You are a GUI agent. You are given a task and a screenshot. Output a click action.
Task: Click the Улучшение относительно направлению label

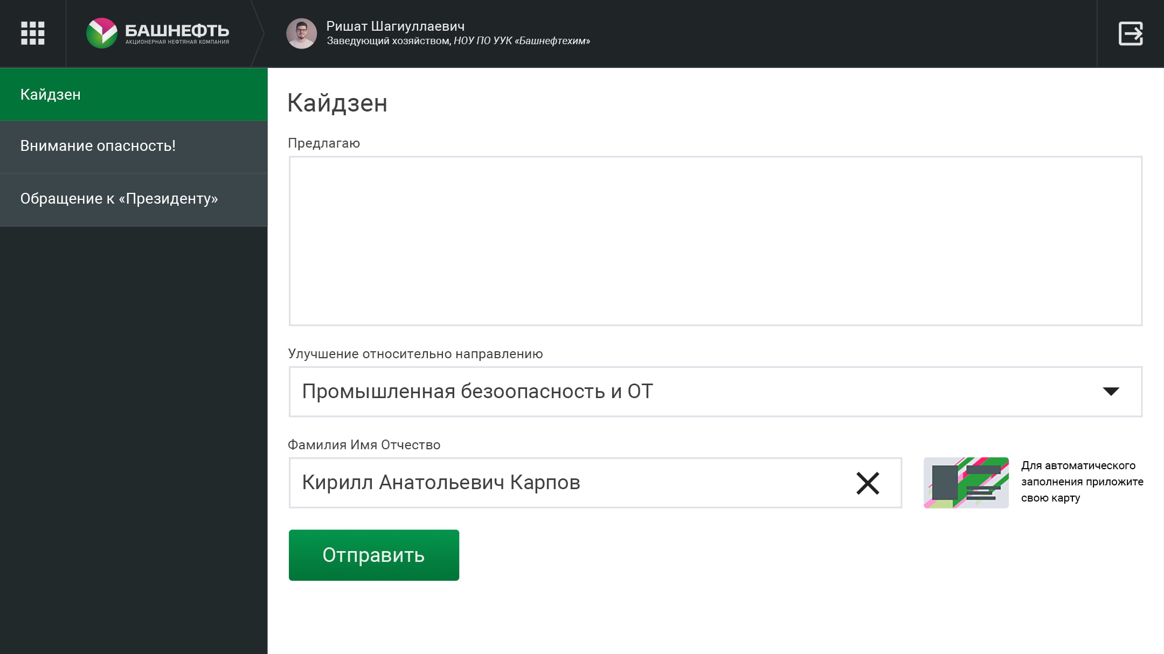click(x=415, y=354)
